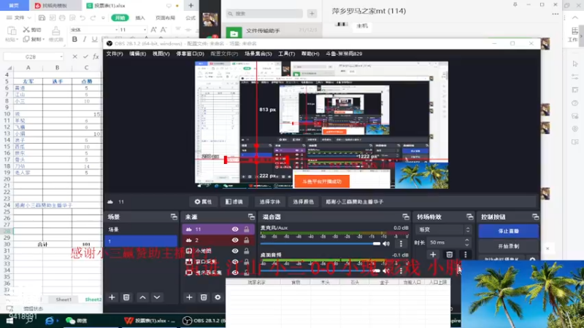
Task: Toggle the lock on source 2
Action: point(247,241)
